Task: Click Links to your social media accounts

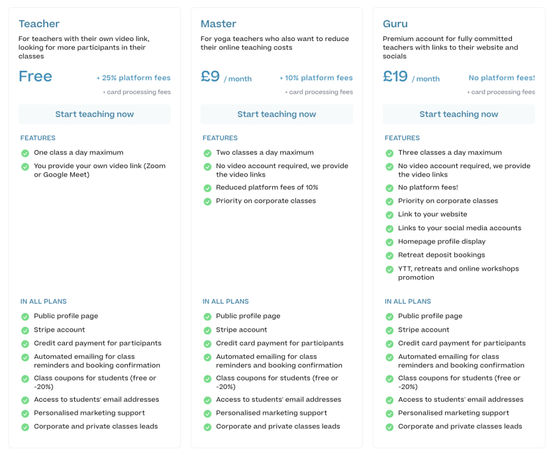Action: click(460, 228)
